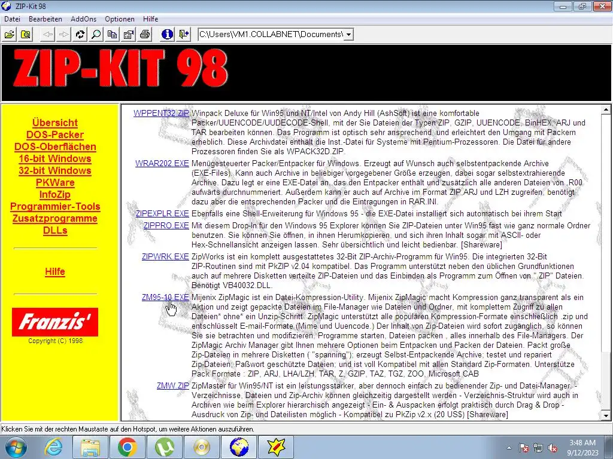Open the DLLs category
Viewport: 613px width, 459px height.
55,230
